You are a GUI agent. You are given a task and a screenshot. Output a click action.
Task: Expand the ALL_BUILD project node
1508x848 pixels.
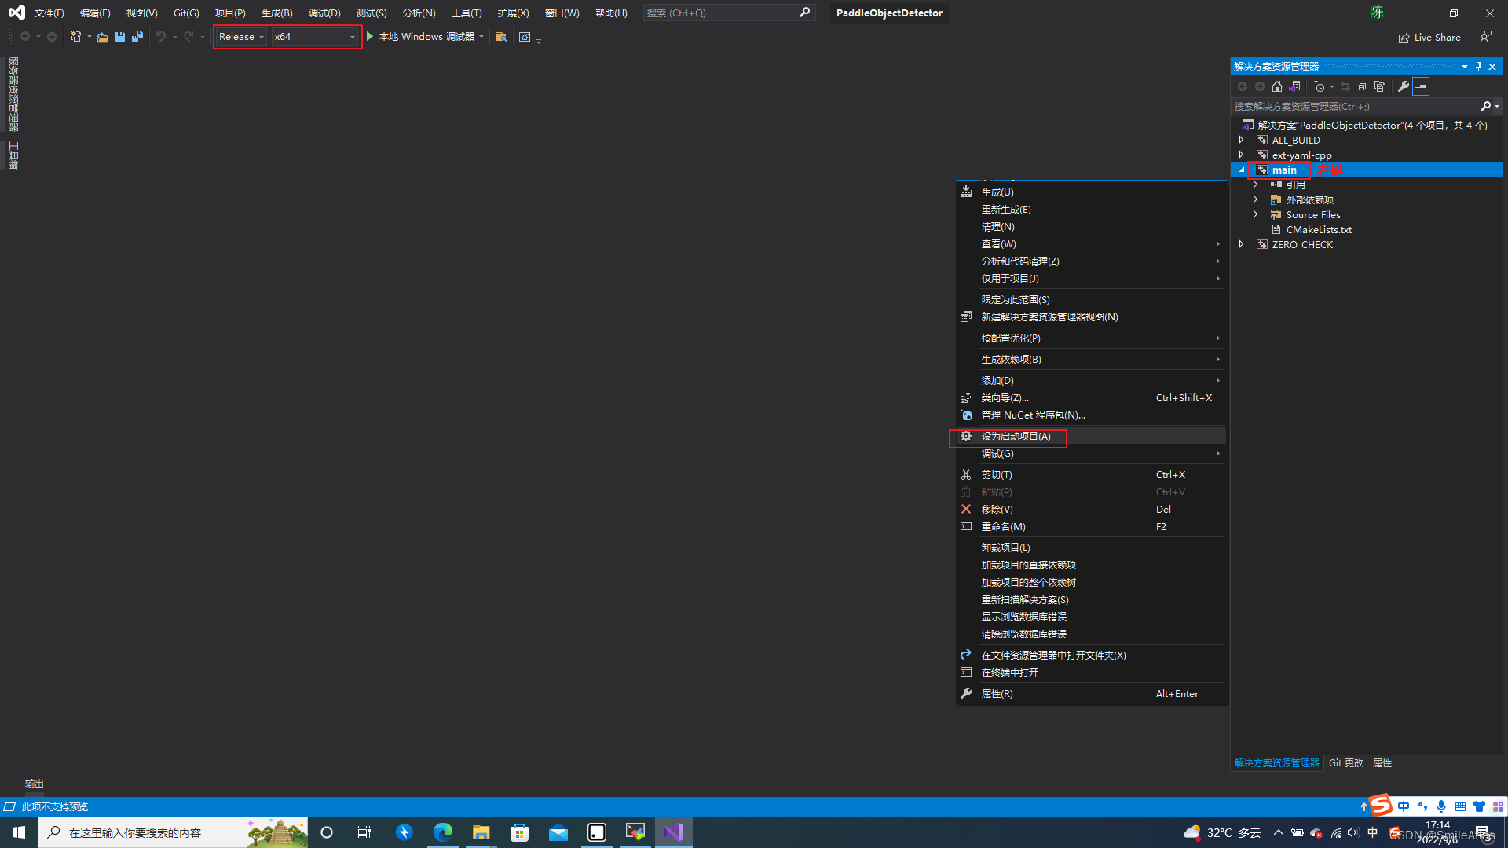[x=1241, y=140]
